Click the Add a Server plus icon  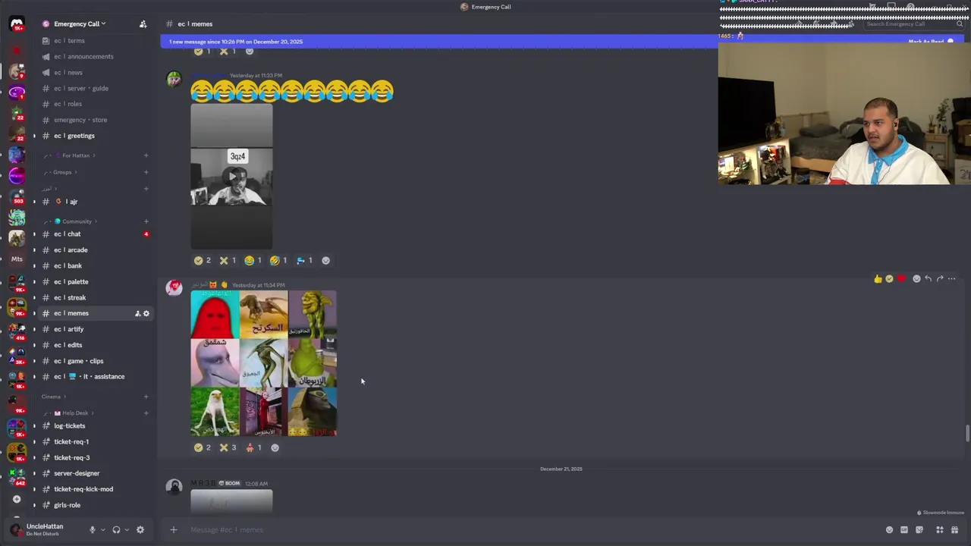point(17,499)
